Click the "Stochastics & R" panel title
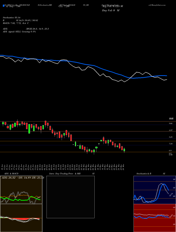 [144, 174]
